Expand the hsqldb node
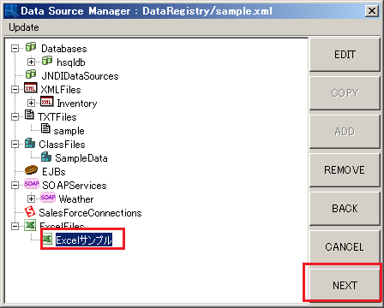Image resolution: width=384 pixels, height=308 pixels. pyautogui.click(x=31, y=62)
